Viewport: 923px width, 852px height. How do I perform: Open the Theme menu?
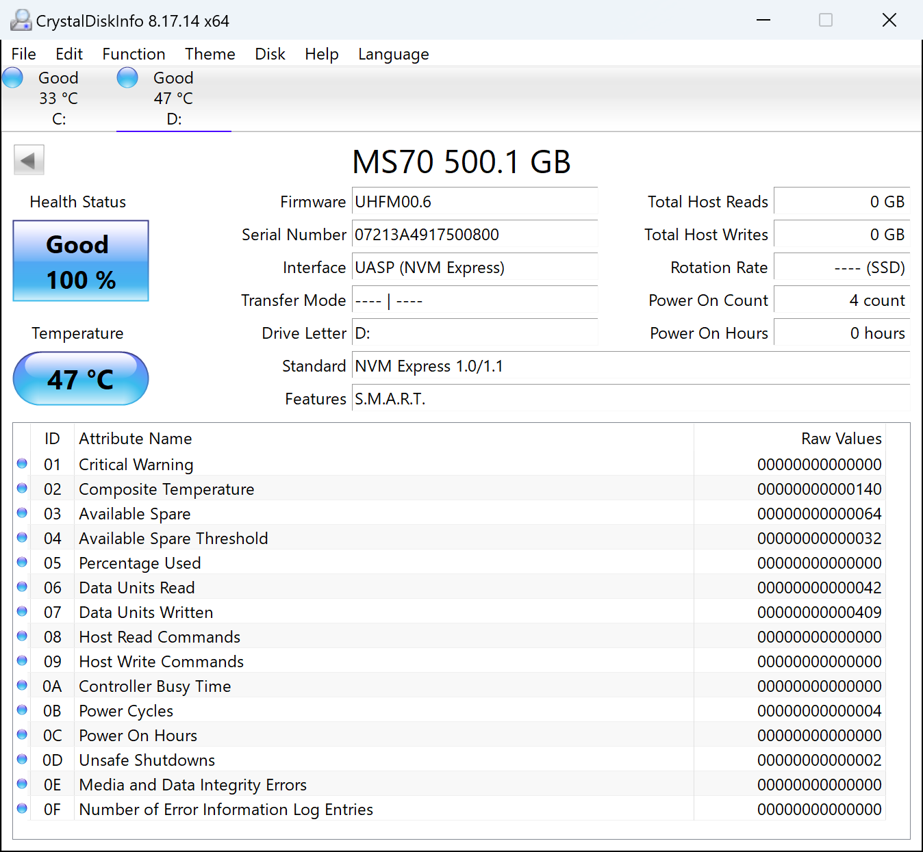point(210,54)
